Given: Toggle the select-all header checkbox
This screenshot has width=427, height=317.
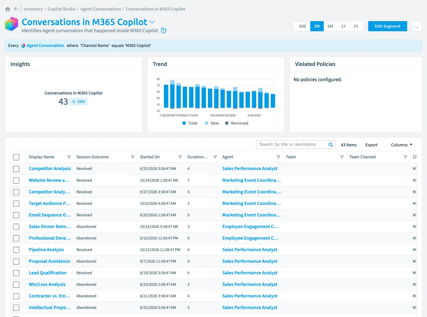Looking at the screenshot, I should pos(16,157).
